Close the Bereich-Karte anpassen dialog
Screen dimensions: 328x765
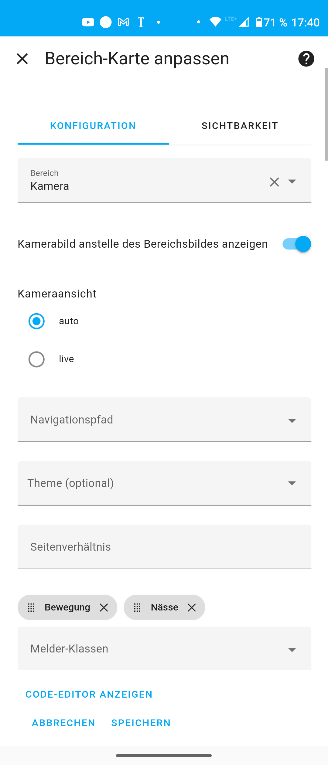pos(22,59)
